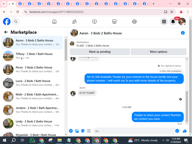Reload the page with refresh button

tap(18, 12)
